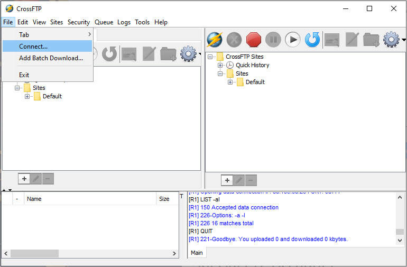Expand Default folder in left pane

(x=27, y=96)
